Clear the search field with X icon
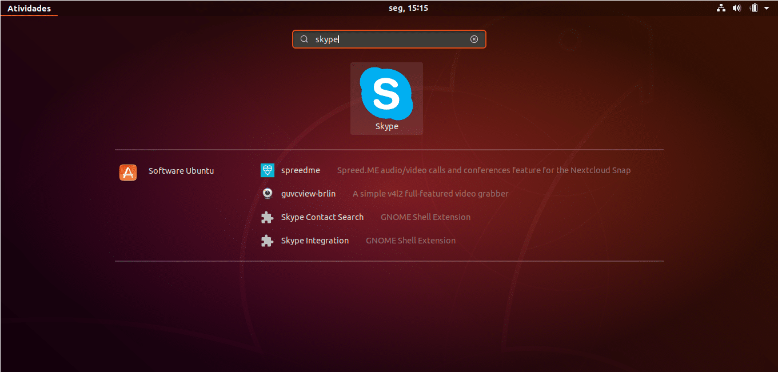778x372 pixels. pyautogui.click(x=474, y=39)
